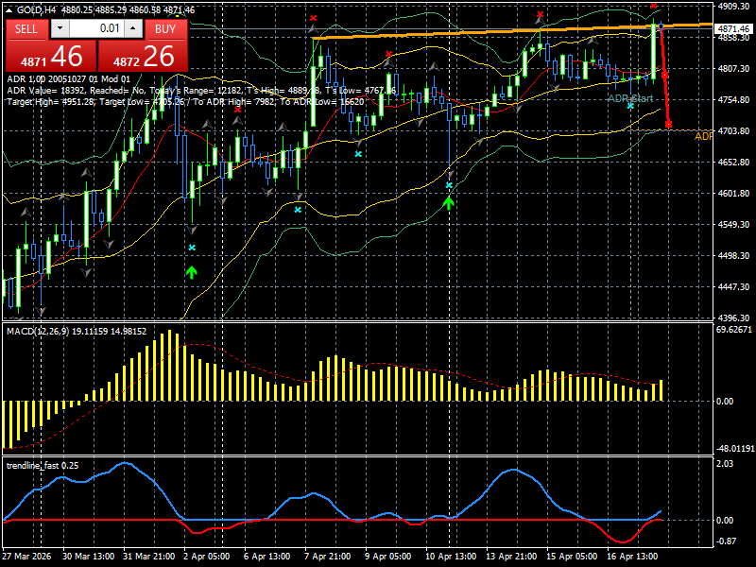Select the cyan X marker under ADR Start label
The width and height of the screenshot is (756, 567).
[630, 106]
